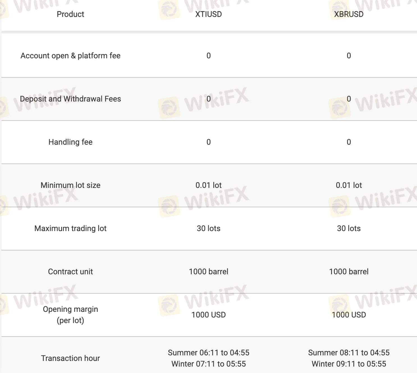Screen dimensions: 417x373
Task: Select XBRUSD's "1000 USD" opening margin cell
Action: (349, 315)
